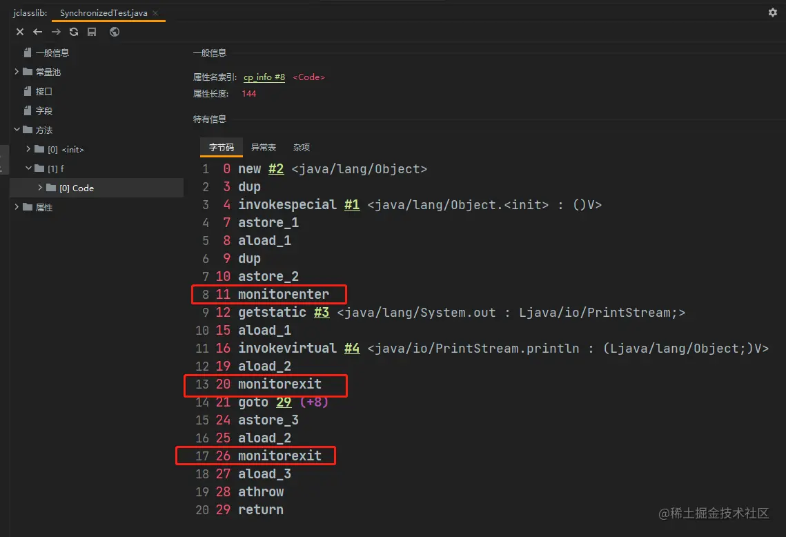Collapse the 方法 tree node

tap(17, 130)
